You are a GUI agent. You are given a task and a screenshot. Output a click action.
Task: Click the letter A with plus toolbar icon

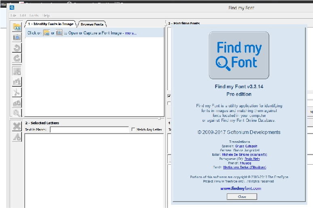pos(17,71)
